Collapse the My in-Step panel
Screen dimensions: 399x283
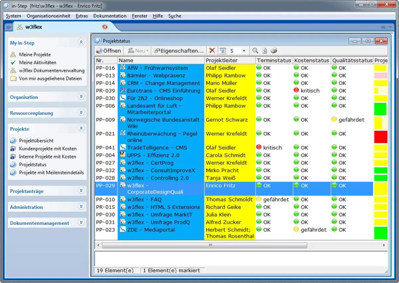point(81,42)
